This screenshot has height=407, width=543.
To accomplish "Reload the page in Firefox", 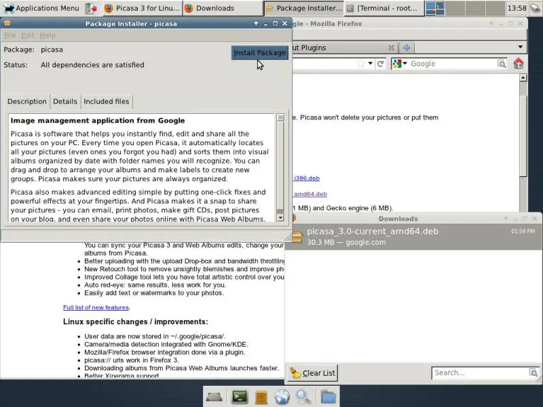I will click(380, 64).
